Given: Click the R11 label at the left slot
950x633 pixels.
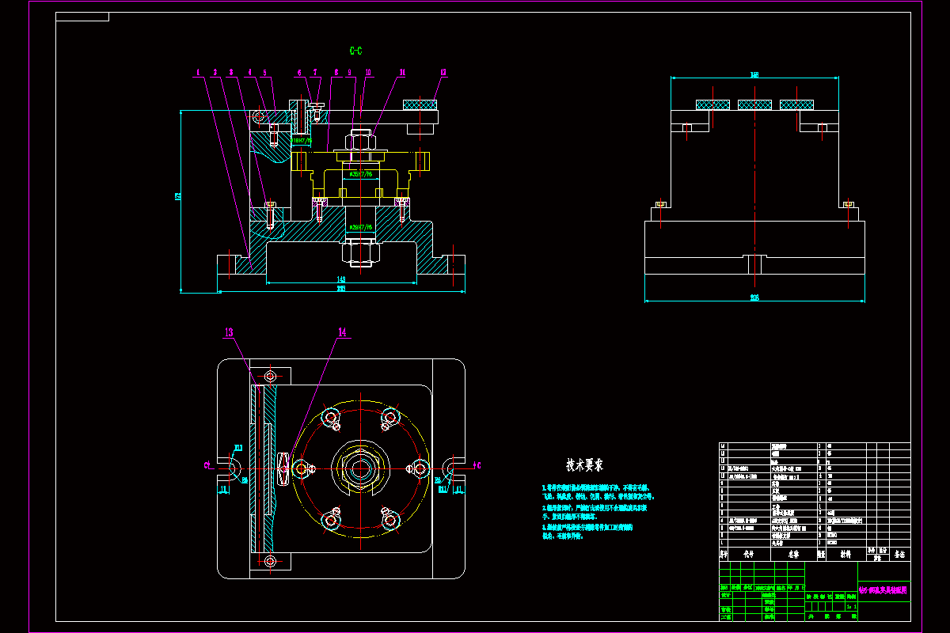Looking at the screenshot, I should click(237, 449).
